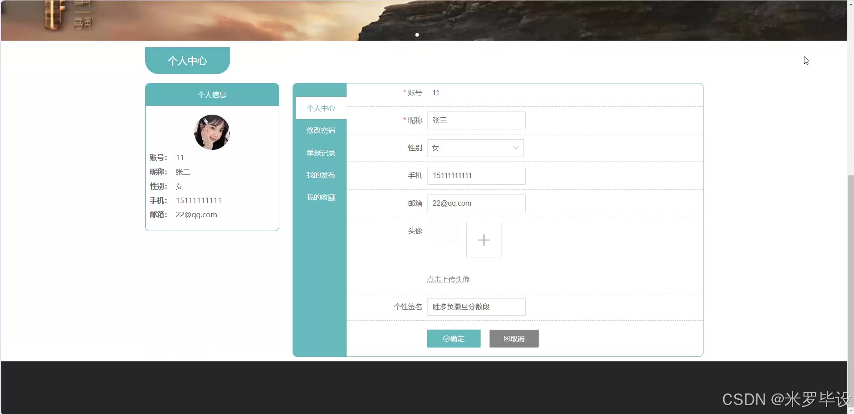854x414 pixels.
Task: Click the 个人信息 panel header
Action: click(x=212, y=95)
